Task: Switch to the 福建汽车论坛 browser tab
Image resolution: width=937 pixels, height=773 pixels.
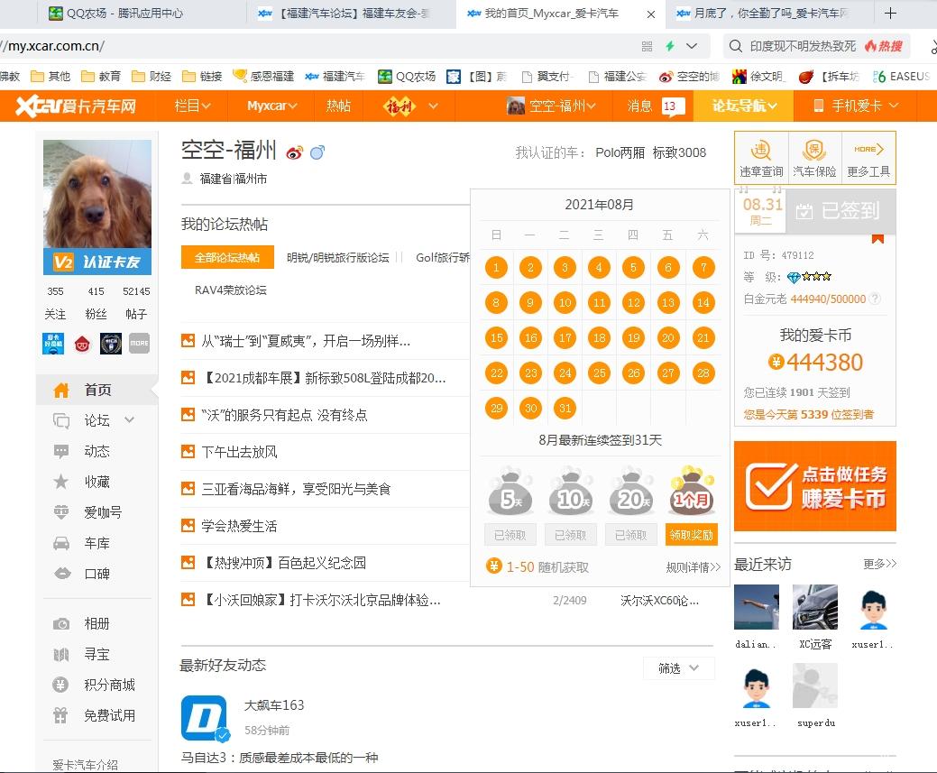Action: tap(352, 14)
